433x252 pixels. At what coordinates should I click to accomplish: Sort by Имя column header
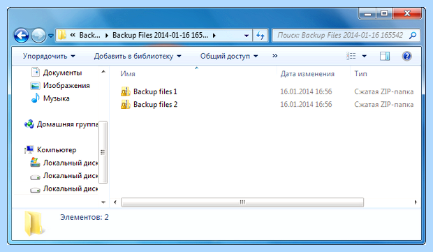128,74
